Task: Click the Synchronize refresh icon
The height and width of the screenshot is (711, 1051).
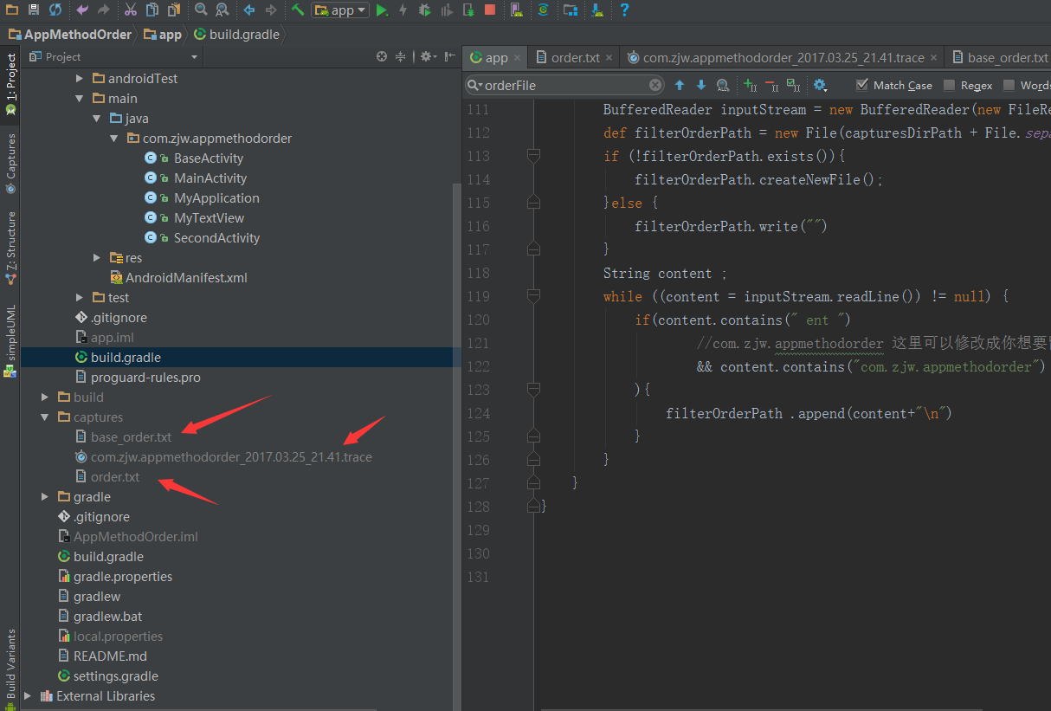Action: 55,10
